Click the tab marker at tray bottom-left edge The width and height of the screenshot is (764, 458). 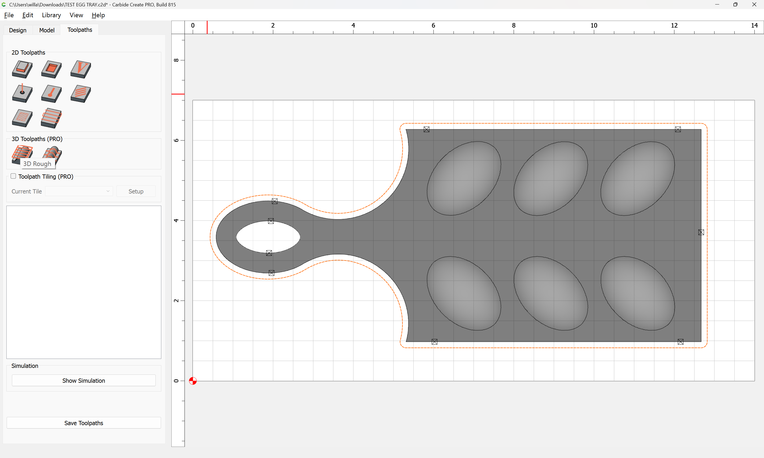(435, 342)
